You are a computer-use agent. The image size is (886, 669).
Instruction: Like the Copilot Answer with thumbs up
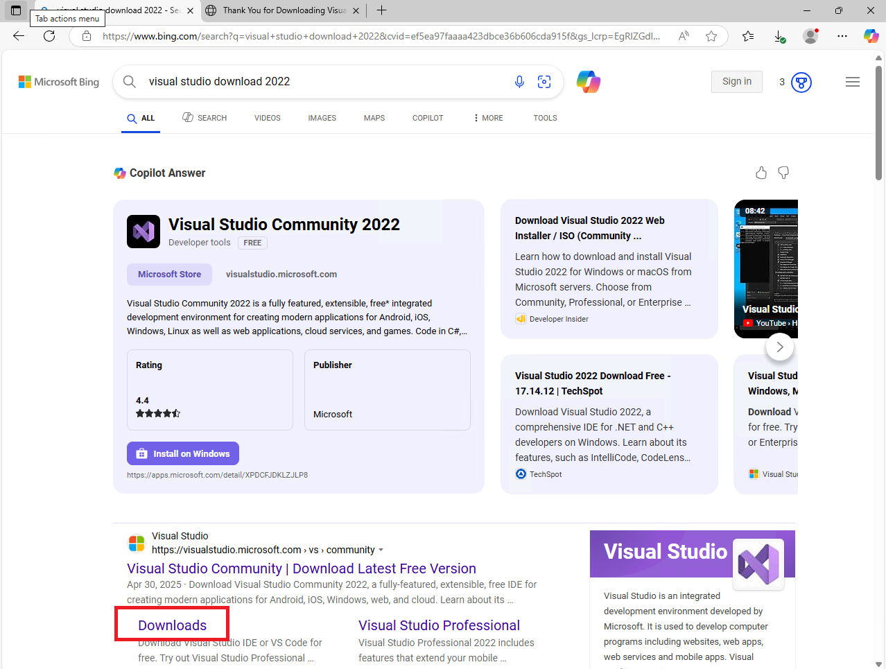tap(761, 173)
